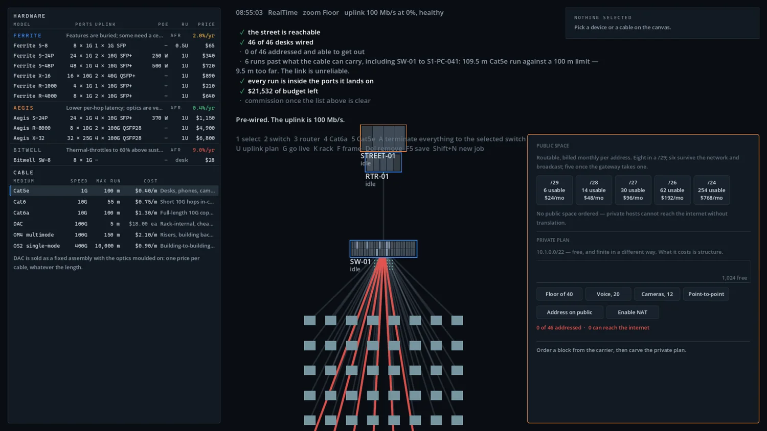Click the '$21,532 of budget left' line

pos(283,91)
